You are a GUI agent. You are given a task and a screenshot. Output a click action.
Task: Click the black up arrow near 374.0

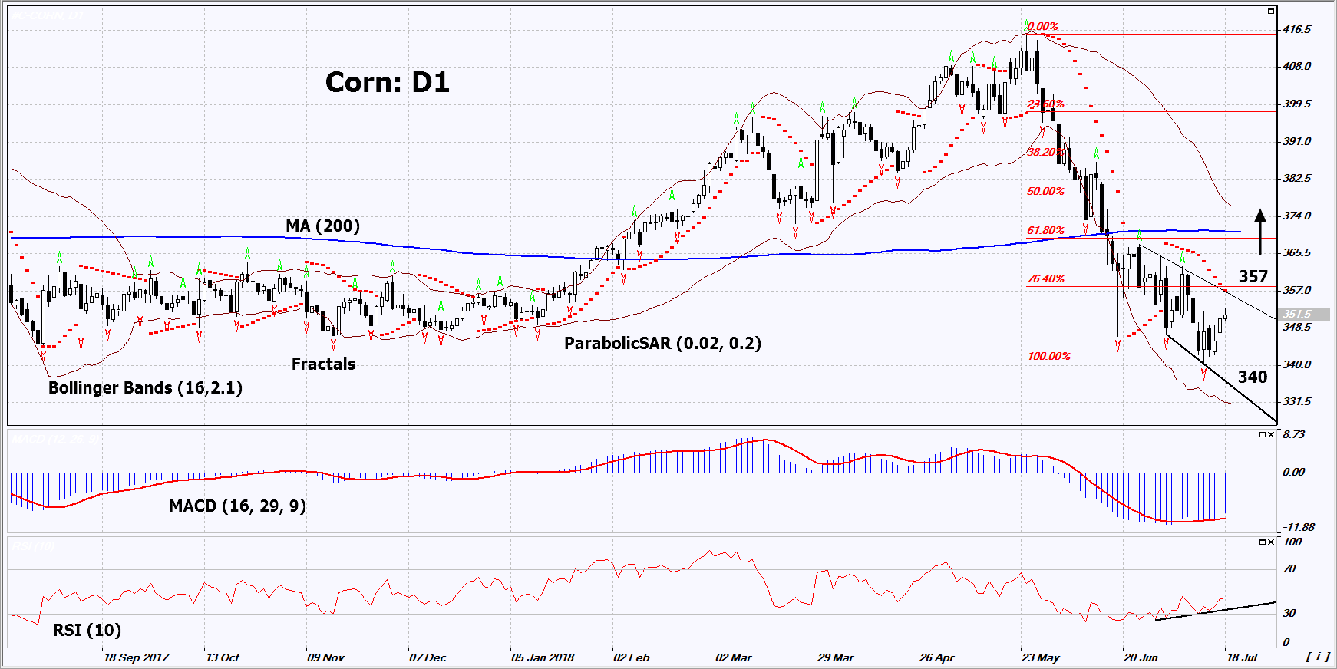[x=1259, y=231]
